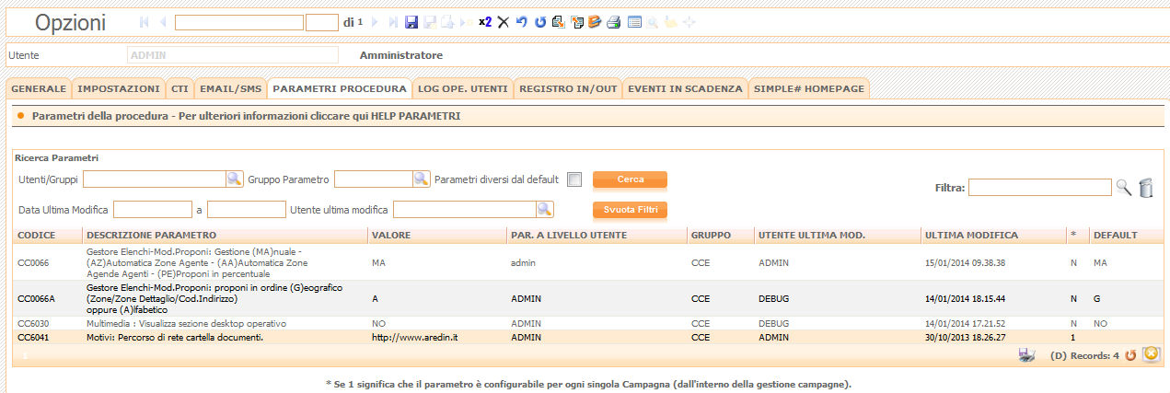Sort by the ULTIMA MODIFICA column header
The width and height of the screenshot is (1170, 393).
coord(971,236)
